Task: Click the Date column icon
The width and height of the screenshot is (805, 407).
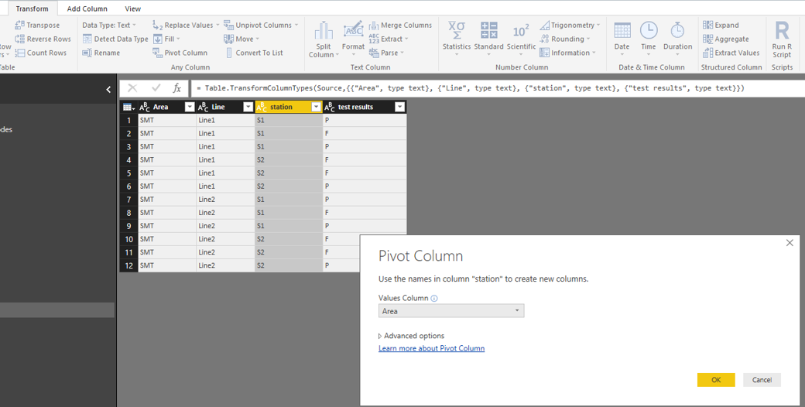Action: (622, 30)
